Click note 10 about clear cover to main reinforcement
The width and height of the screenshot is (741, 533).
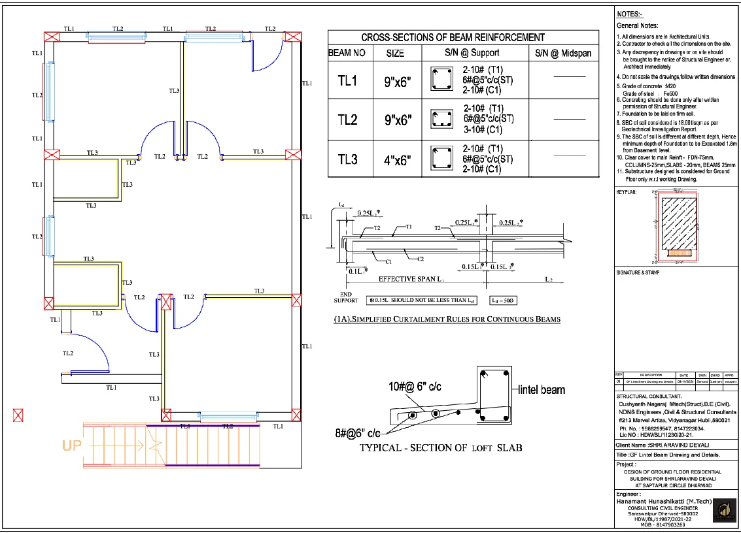[676, 161]
